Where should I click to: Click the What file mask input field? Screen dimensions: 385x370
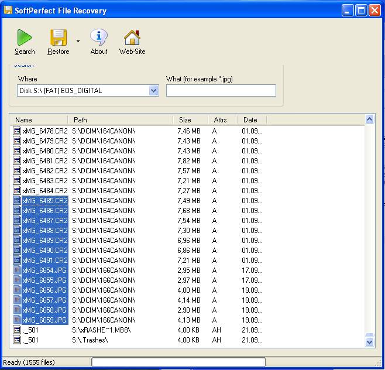coord(221,91)
